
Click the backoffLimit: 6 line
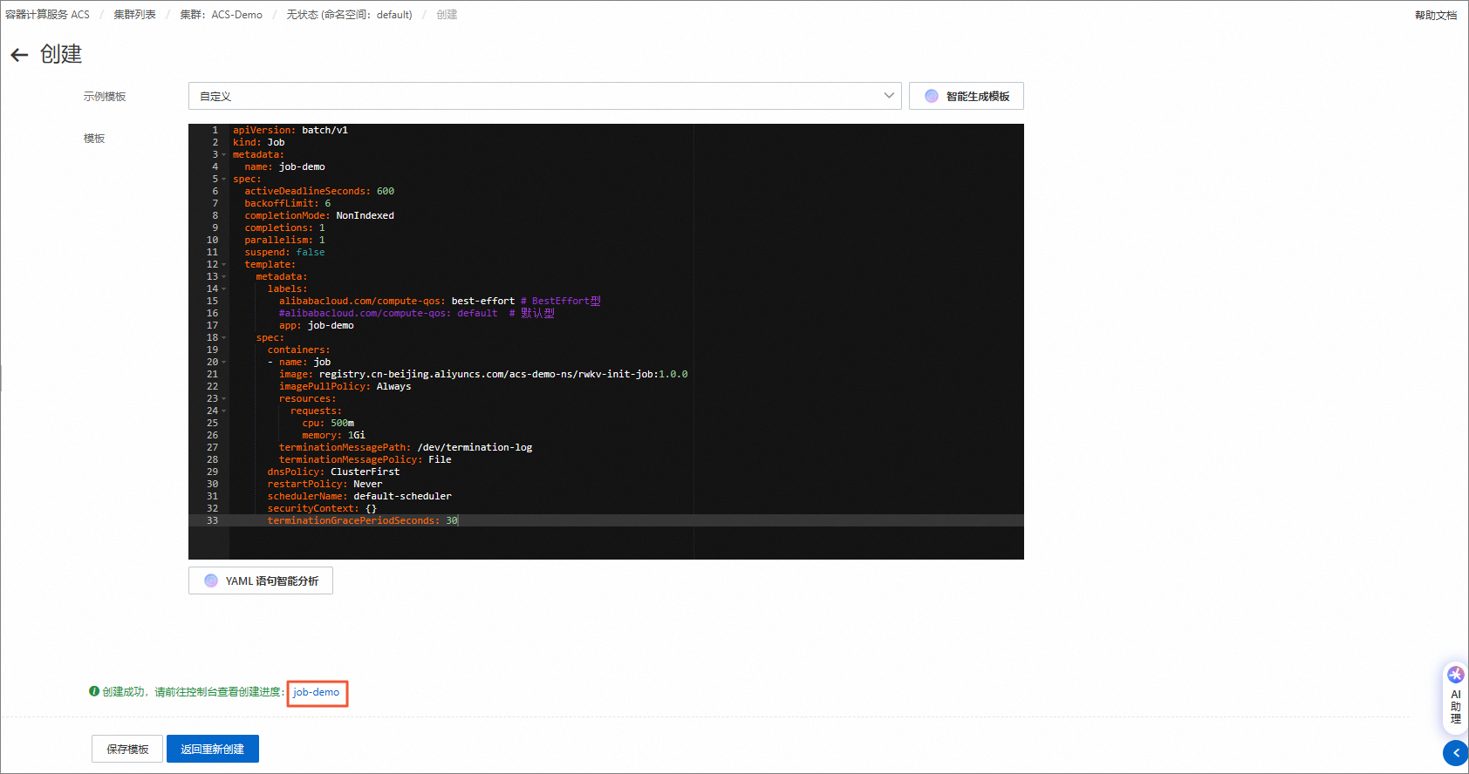pyautogui.click(x=288, y=203)
